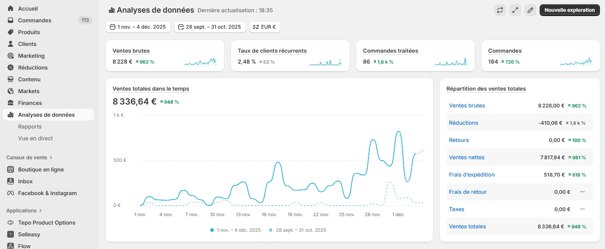
Task: Refresh the analytics data
Action: [x=500, y=10]
